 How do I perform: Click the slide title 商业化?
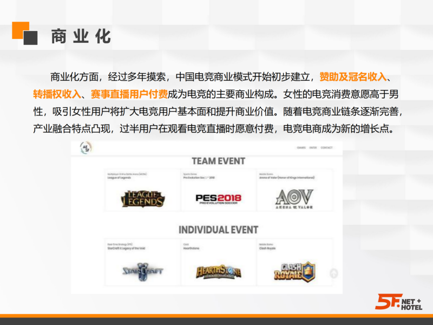(81, 36)
